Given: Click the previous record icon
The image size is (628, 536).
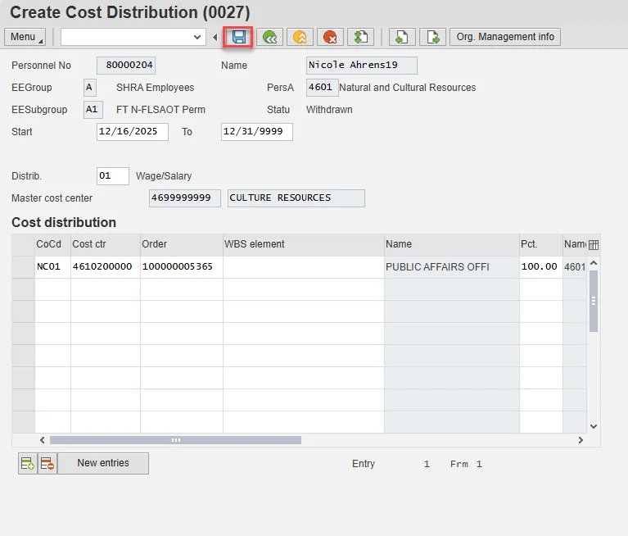Looking at the screenshot, I should point(401,37).
